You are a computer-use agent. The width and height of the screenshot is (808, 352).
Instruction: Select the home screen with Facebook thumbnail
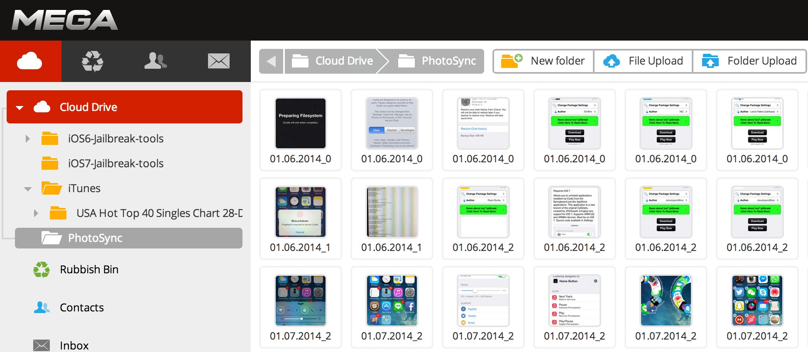point(392,301)
